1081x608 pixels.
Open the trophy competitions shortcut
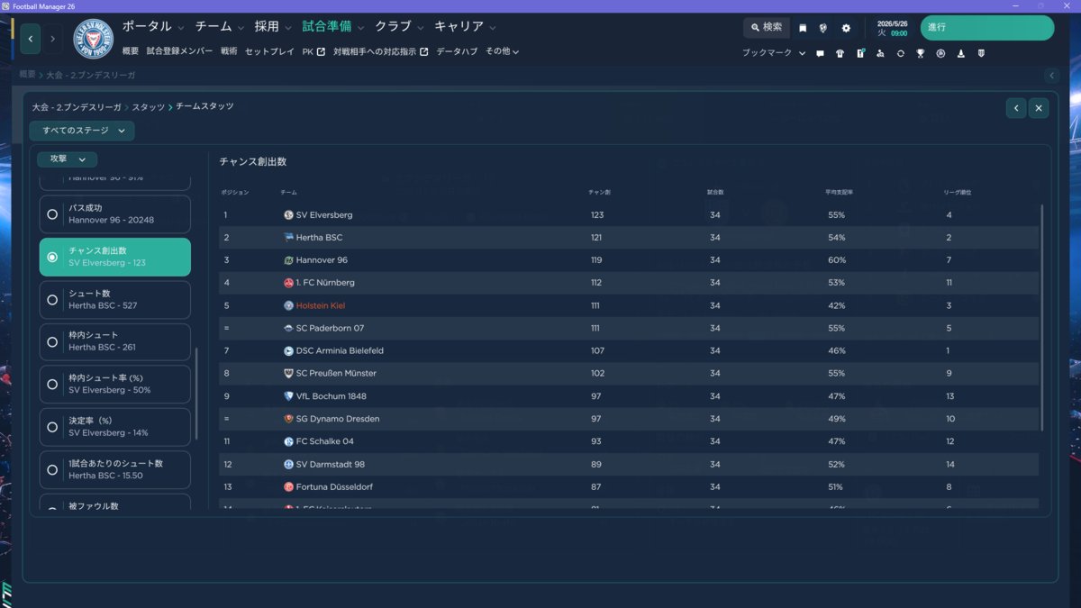click(921, 53)
